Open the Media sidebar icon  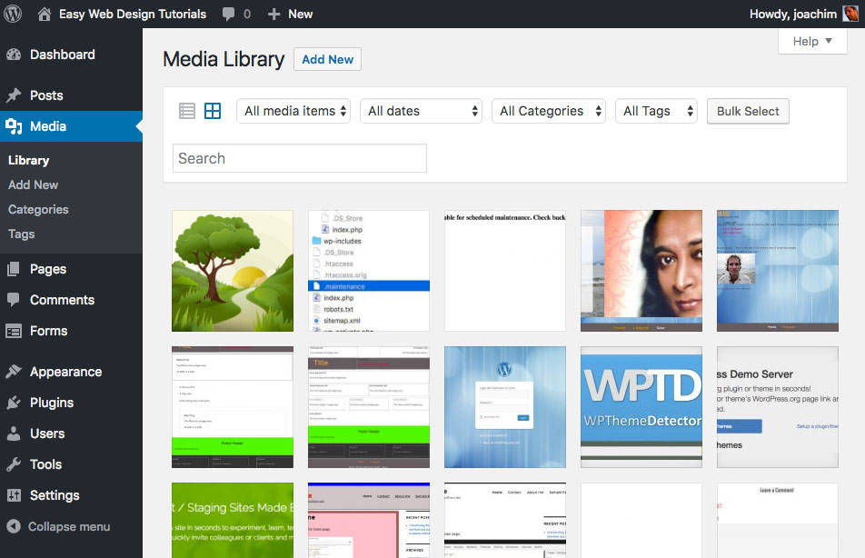click(x=18, y=126)
